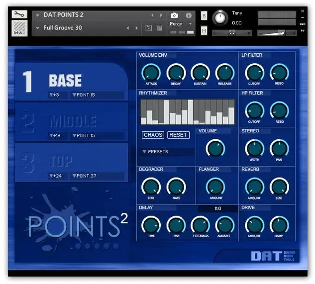Click the trash delete preset icon
Image resolution: width=315 pixels, height=284 pixels.
[160, 28]
